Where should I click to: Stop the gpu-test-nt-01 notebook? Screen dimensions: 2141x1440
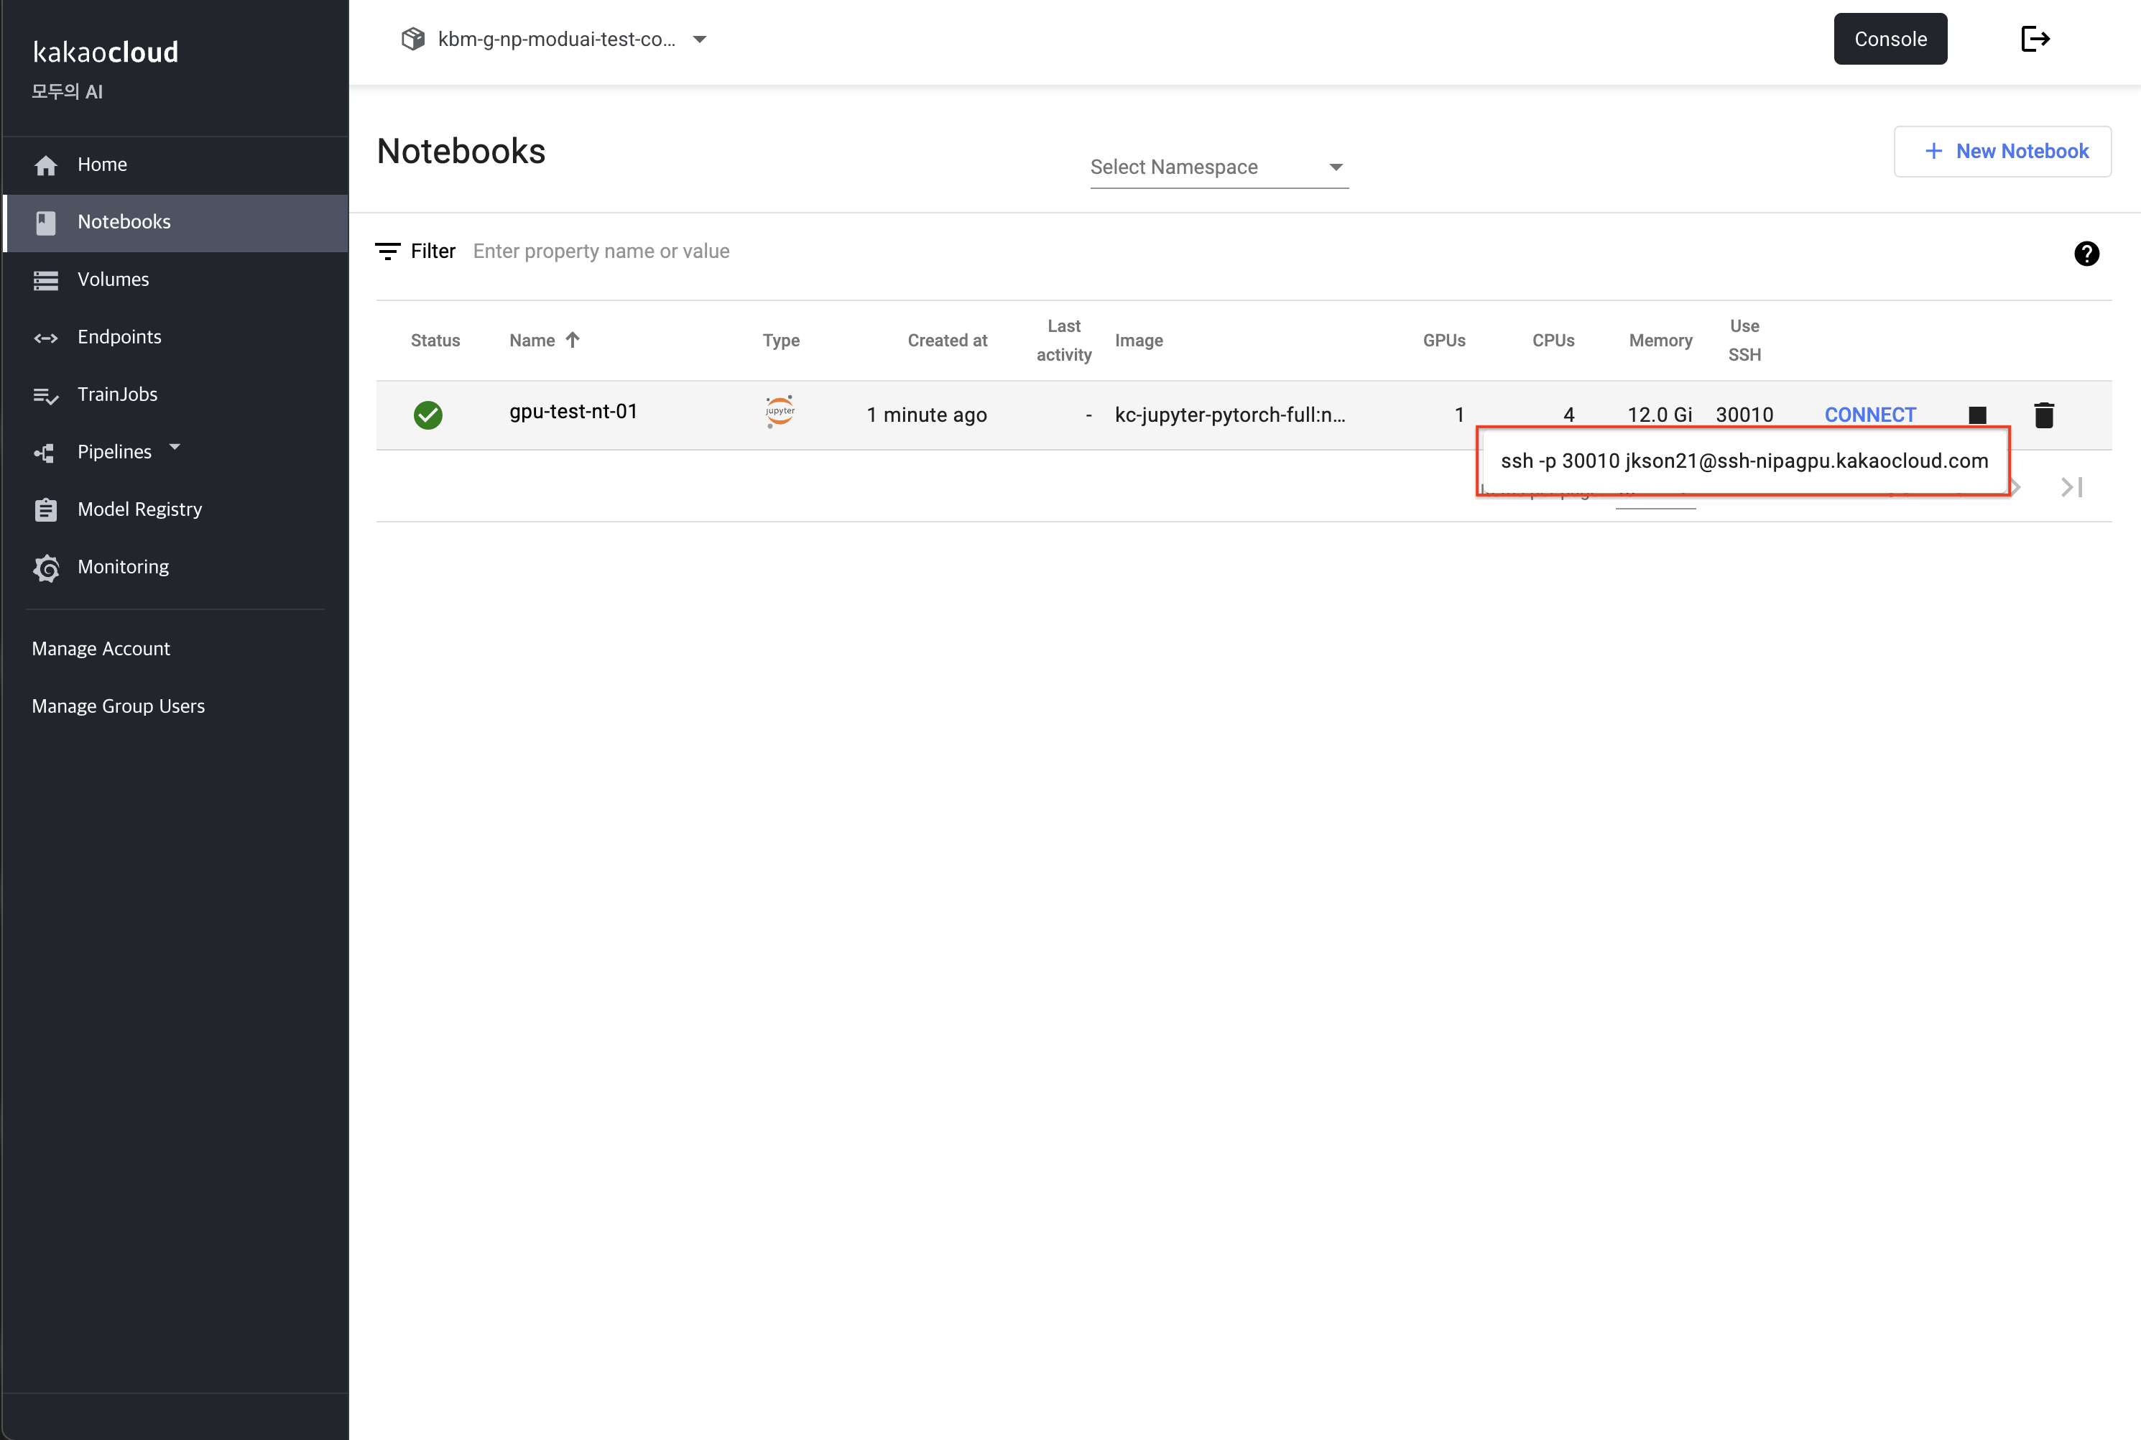pos(1978,416)
